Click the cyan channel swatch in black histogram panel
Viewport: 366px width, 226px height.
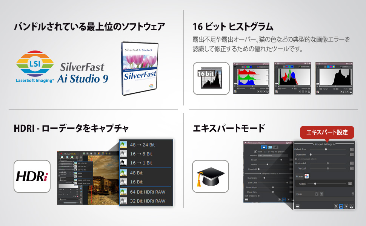328,67
